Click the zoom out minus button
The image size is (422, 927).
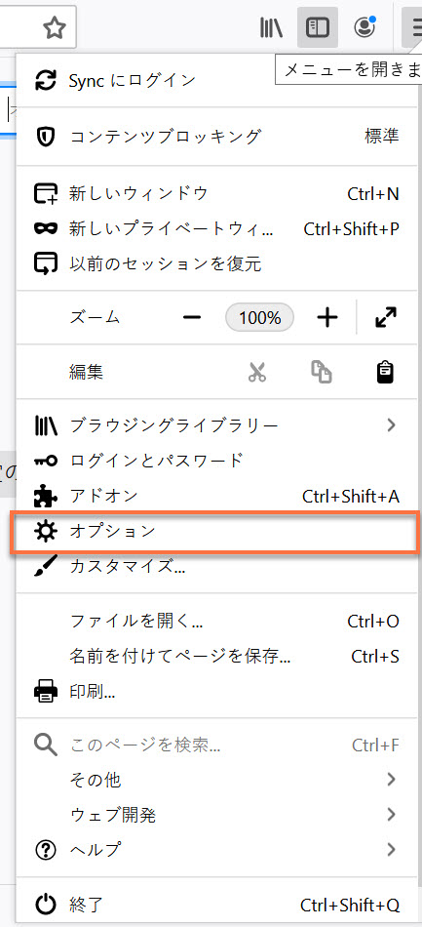coord(192,318)
